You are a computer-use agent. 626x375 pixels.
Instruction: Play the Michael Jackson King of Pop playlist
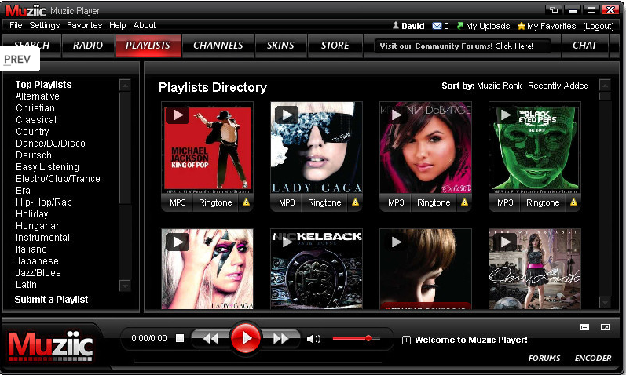coord(178,115)
